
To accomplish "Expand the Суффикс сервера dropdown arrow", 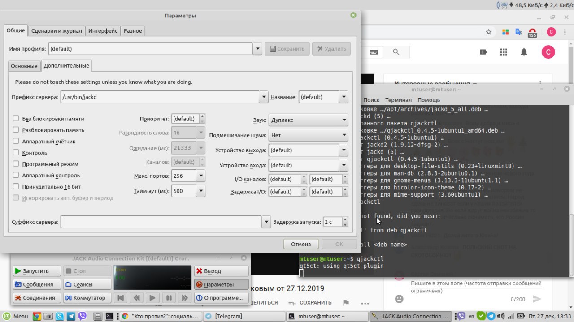I will [x=266, y=222].
